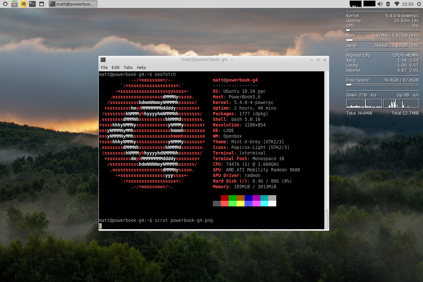Open a new terminal from panel launcher

tap(32, 4)
